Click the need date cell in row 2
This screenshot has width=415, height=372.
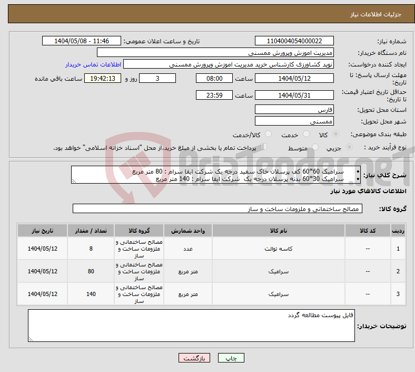click(x=42, y=271)
